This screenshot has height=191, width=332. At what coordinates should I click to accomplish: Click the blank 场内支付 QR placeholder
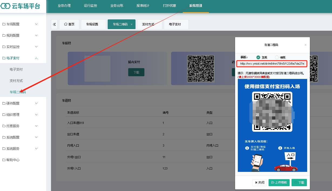coord(97,69)
